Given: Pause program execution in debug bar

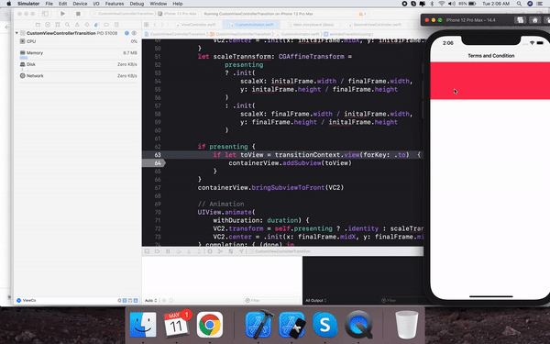Looking at the screenshot, I should pos(168,251).
